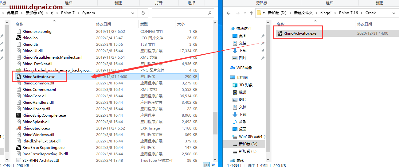399x167 pixels.
Task: Select the SLF-RHN Architect.ttf font icon
Action: click(x=19, y=160)
